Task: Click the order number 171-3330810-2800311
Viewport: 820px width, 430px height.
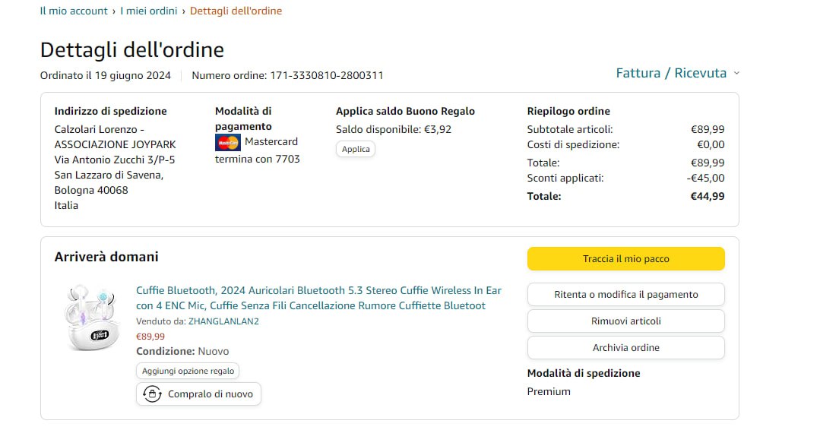Action: coord(327,75)
